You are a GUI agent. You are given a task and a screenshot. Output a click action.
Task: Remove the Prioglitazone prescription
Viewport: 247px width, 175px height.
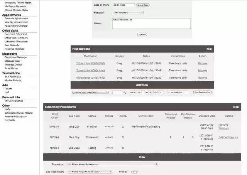202,78
